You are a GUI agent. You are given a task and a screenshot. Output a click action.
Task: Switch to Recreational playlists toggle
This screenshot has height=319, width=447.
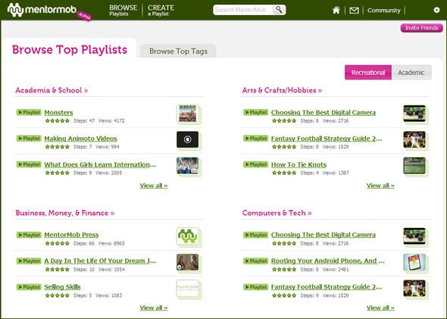[368, 73]
